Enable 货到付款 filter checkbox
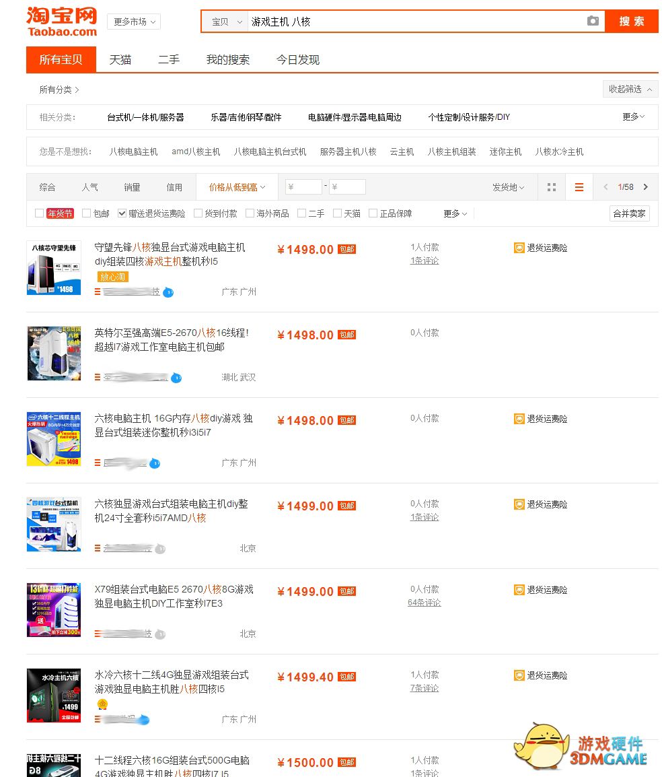 point(198,213)
